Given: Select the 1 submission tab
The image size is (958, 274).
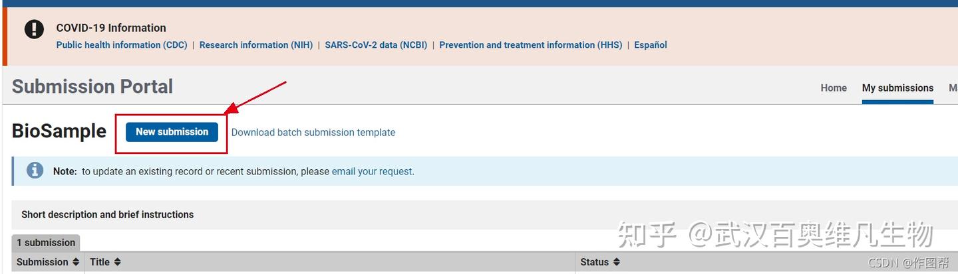Looking at the screenshot, I should pyautogui.click(x=46, y=243).
